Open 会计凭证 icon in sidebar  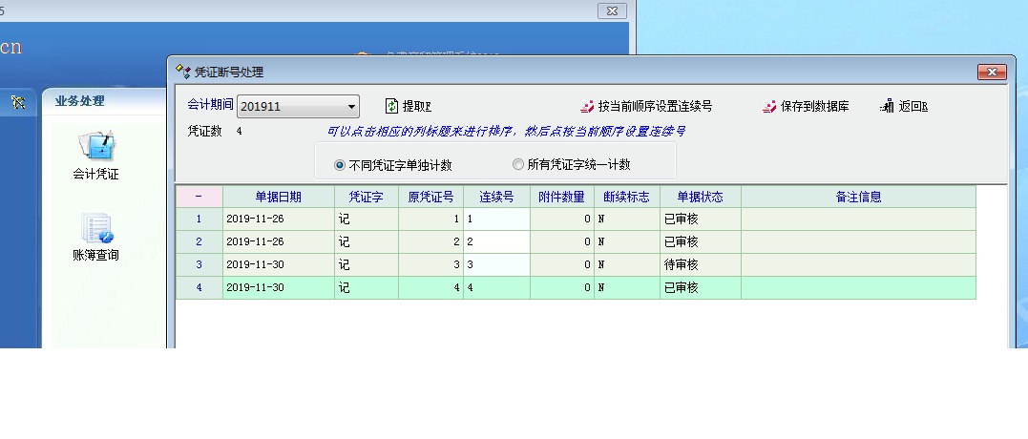(96, 147)
